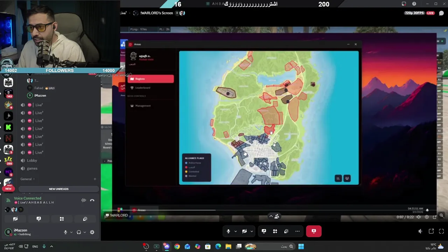Open the sheriff star server icon
The image size is (448, 252).
(8, 105)
